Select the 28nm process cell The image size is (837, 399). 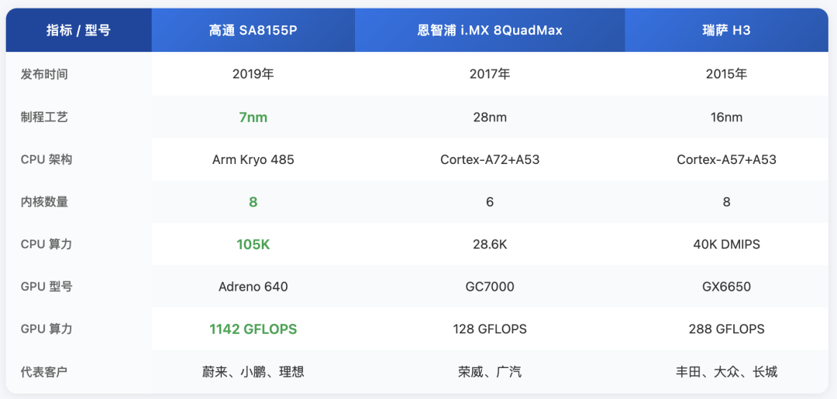pyautogui.click(x=490, y=118)
